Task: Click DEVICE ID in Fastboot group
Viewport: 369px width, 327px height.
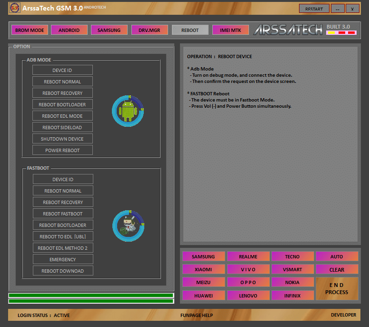Action: tap(63, 179)
